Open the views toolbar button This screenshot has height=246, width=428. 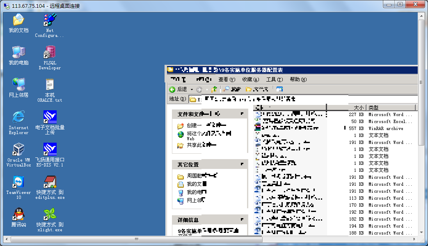pyautogui.click(x=279, y=89)
